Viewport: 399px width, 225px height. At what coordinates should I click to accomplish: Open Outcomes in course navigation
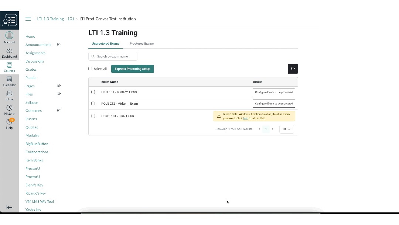[34, 111]
